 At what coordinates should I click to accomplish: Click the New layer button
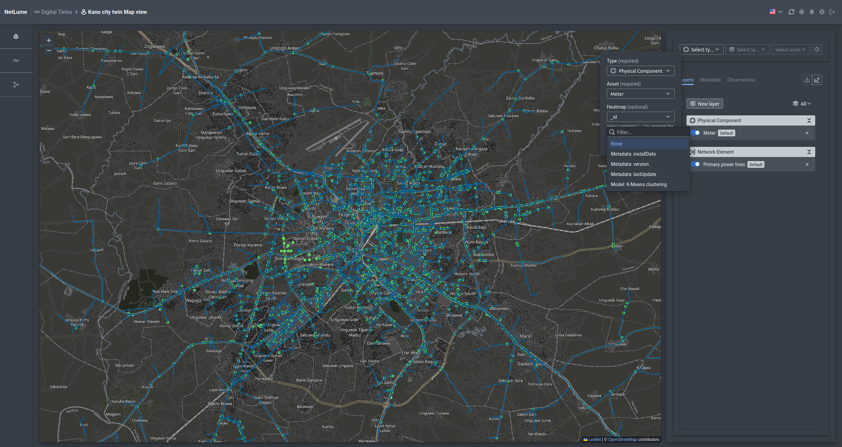(x=704, y=104)
